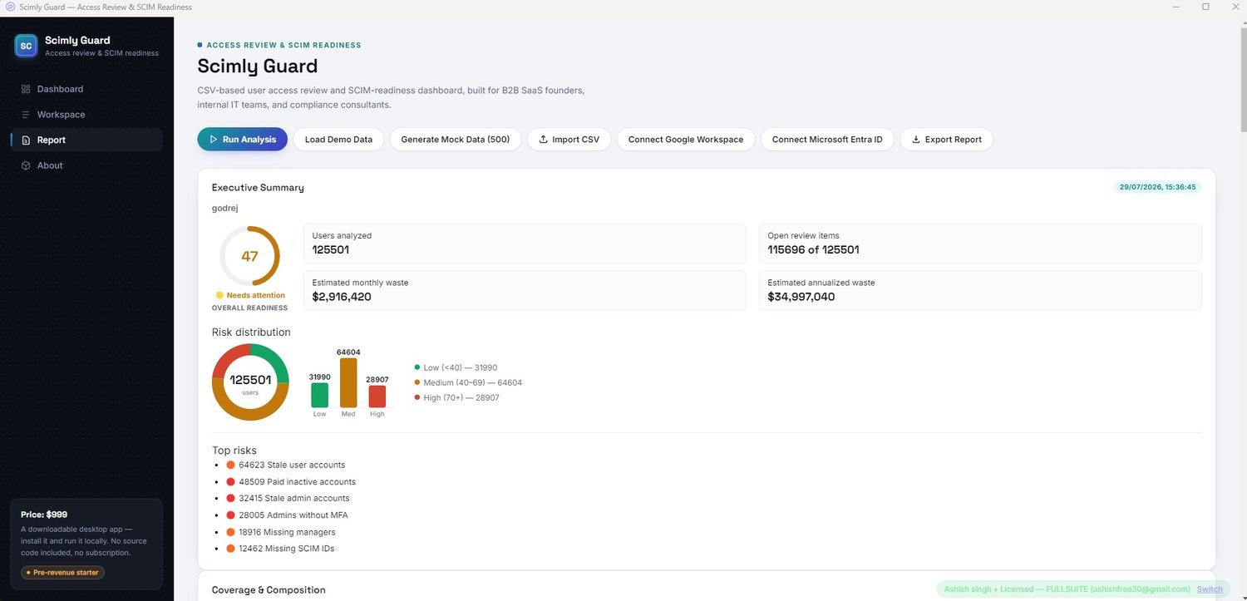
Task: Generate Mock Data (500)
Action: (456, 140)
